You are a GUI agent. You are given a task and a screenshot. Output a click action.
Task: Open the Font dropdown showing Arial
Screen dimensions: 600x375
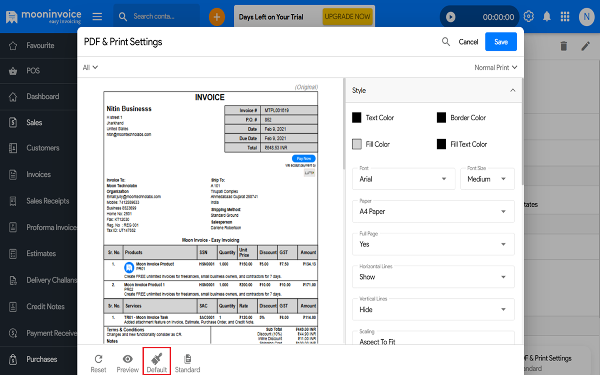[403, 179]
